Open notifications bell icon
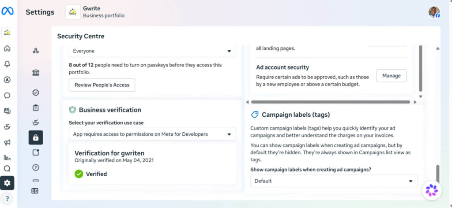The image size is (452, 208). 7,64
